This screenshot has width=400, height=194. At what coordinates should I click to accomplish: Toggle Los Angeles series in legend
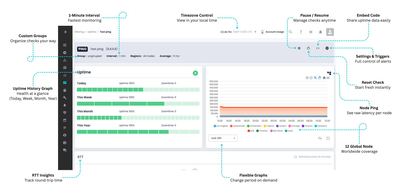[x=221, y=126]
